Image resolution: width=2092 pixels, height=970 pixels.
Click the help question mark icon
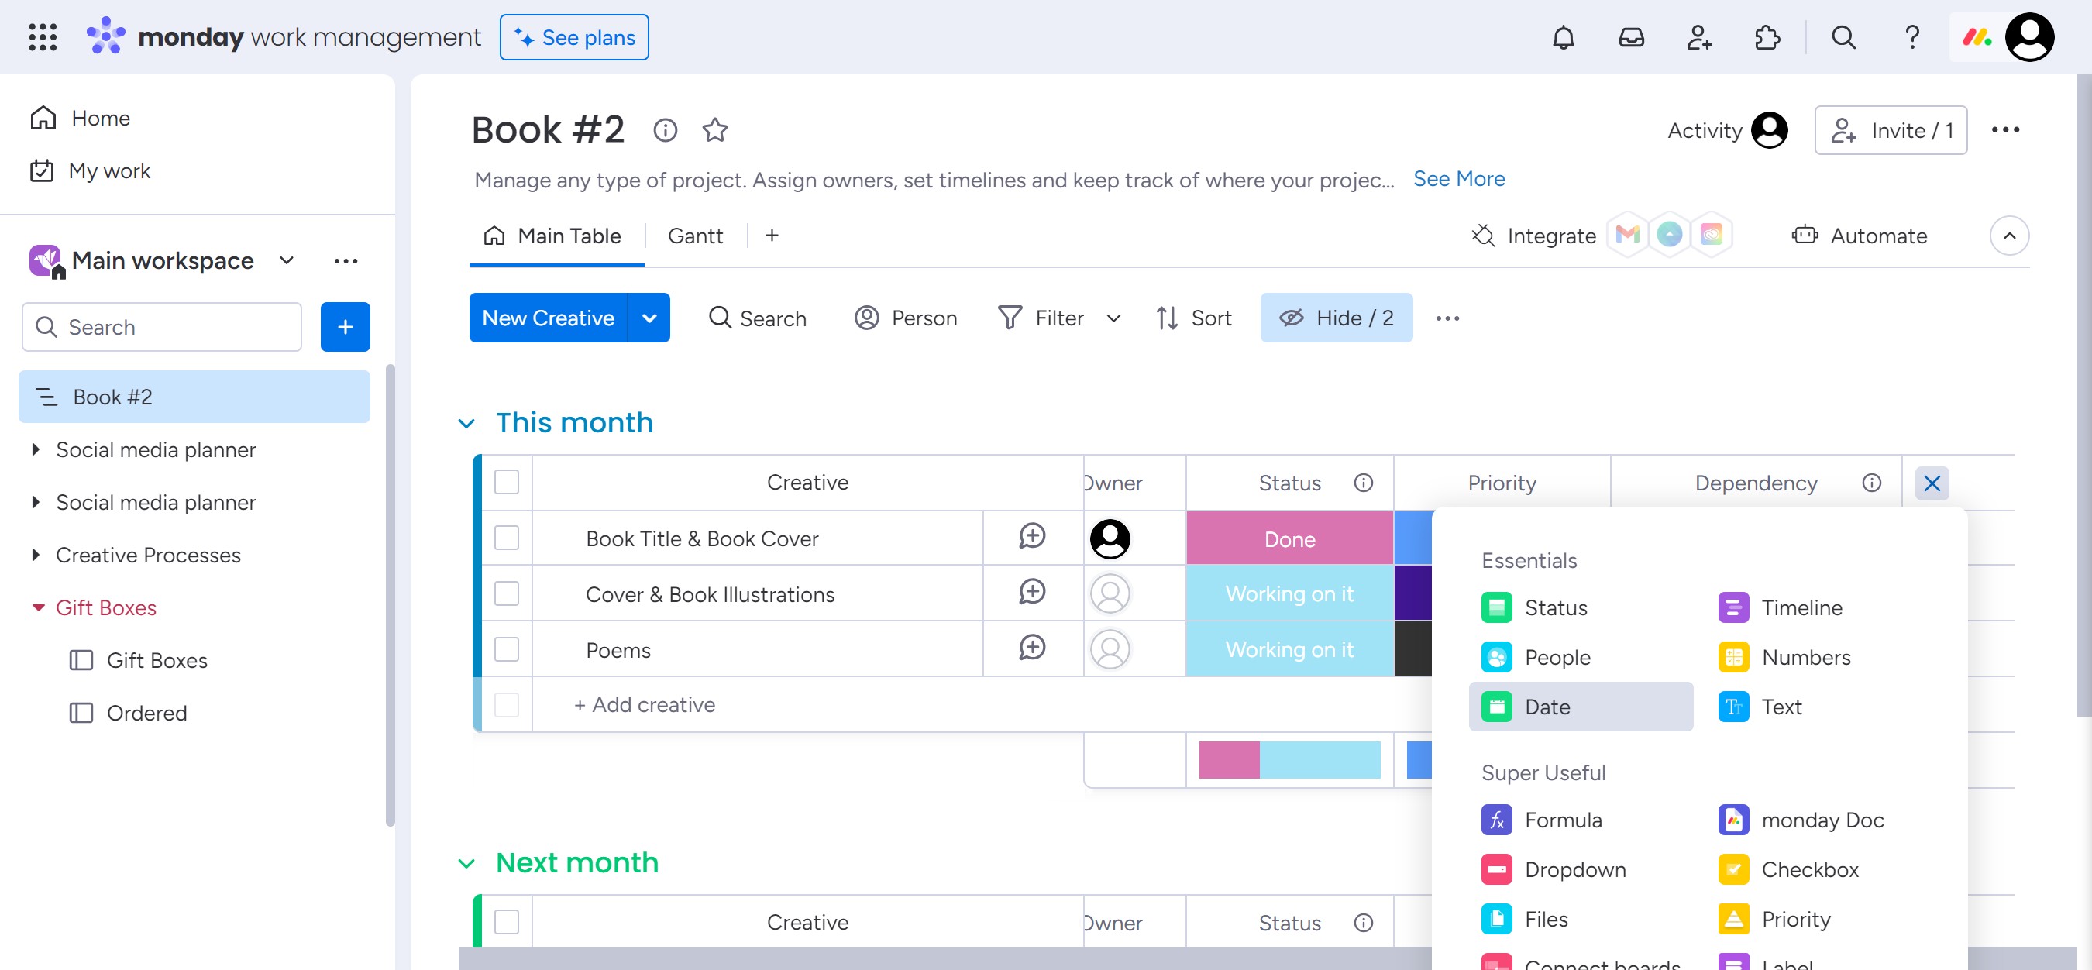click(1911, 37)
